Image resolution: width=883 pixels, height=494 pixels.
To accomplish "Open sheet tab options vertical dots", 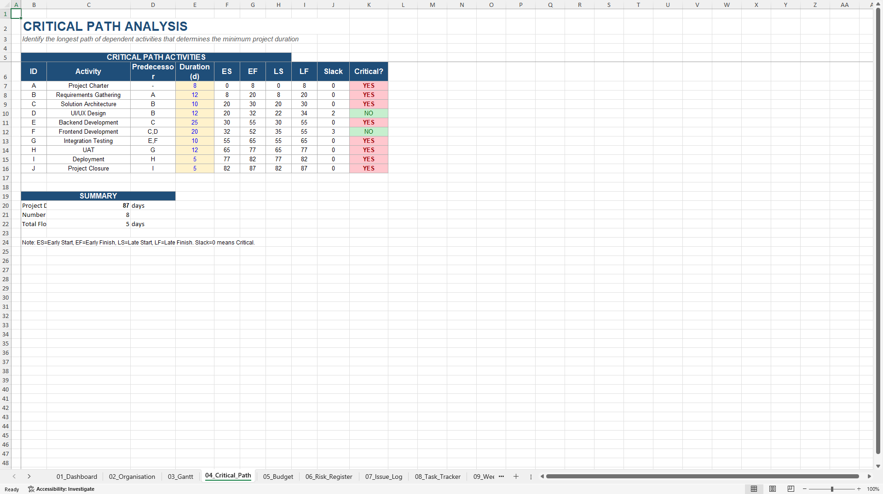I will pyautogui.click(x=531, y=477).
